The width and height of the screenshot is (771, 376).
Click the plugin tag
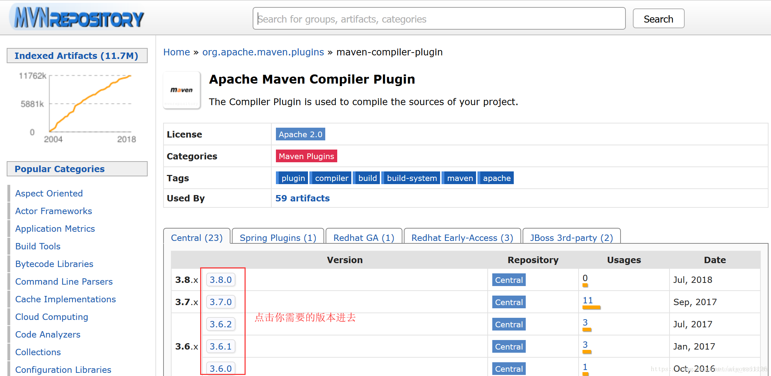292,178
